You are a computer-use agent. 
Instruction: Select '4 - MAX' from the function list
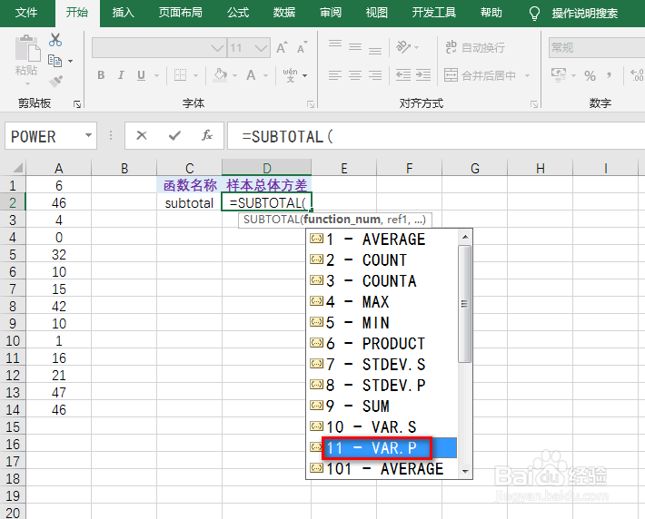point(382,301)
